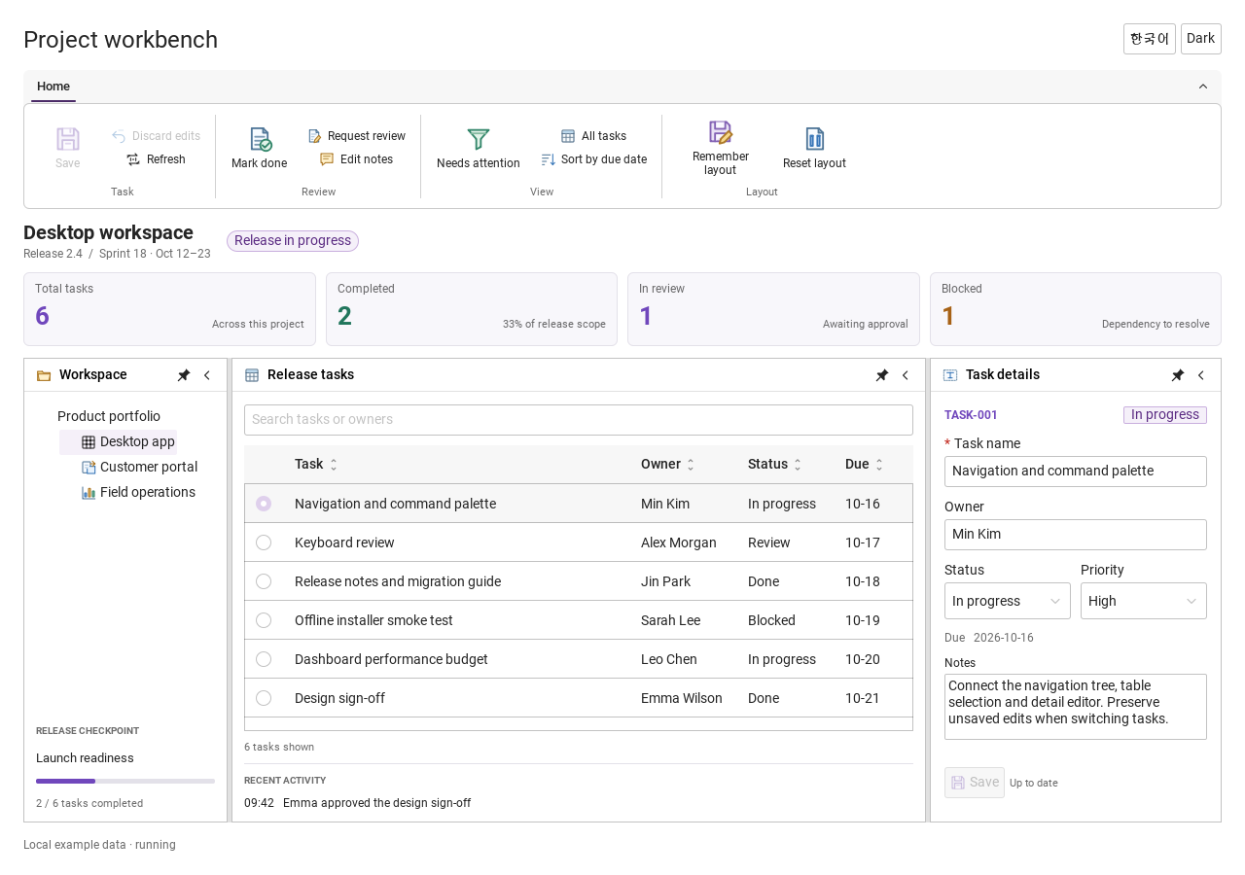Switch to Dark theme
The height and width of the screenshot is (875, 1245).
(x=1201, y=39)
